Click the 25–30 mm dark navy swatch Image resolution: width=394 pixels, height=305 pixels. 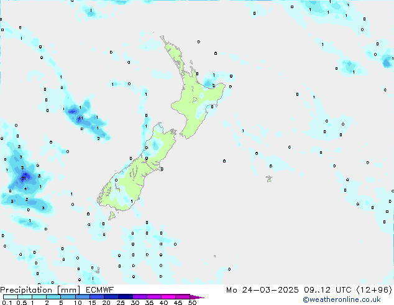click(126, 297)
